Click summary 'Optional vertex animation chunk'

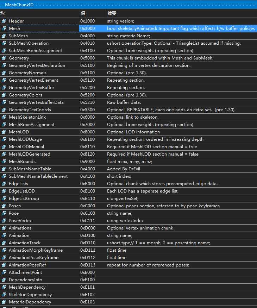[x=140, y=228]
